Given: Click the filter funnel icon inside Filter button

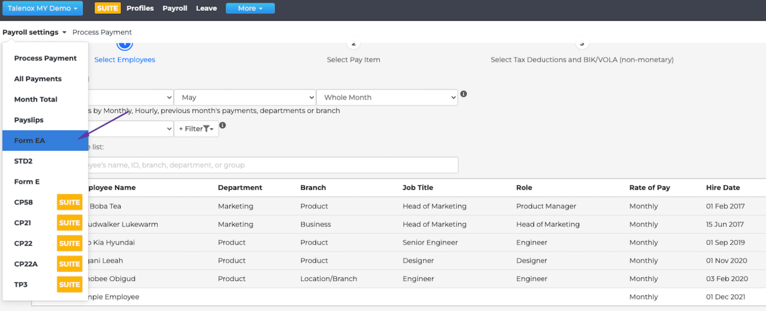Looking at the screenshot, I should pyautogui.click(x=206, y=128).
